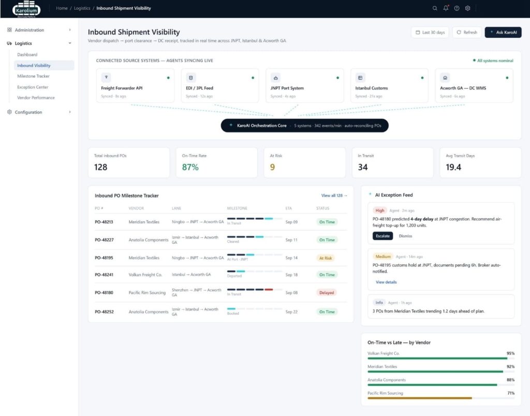Select the PO-48195 row in tracker

coord(220,258)
